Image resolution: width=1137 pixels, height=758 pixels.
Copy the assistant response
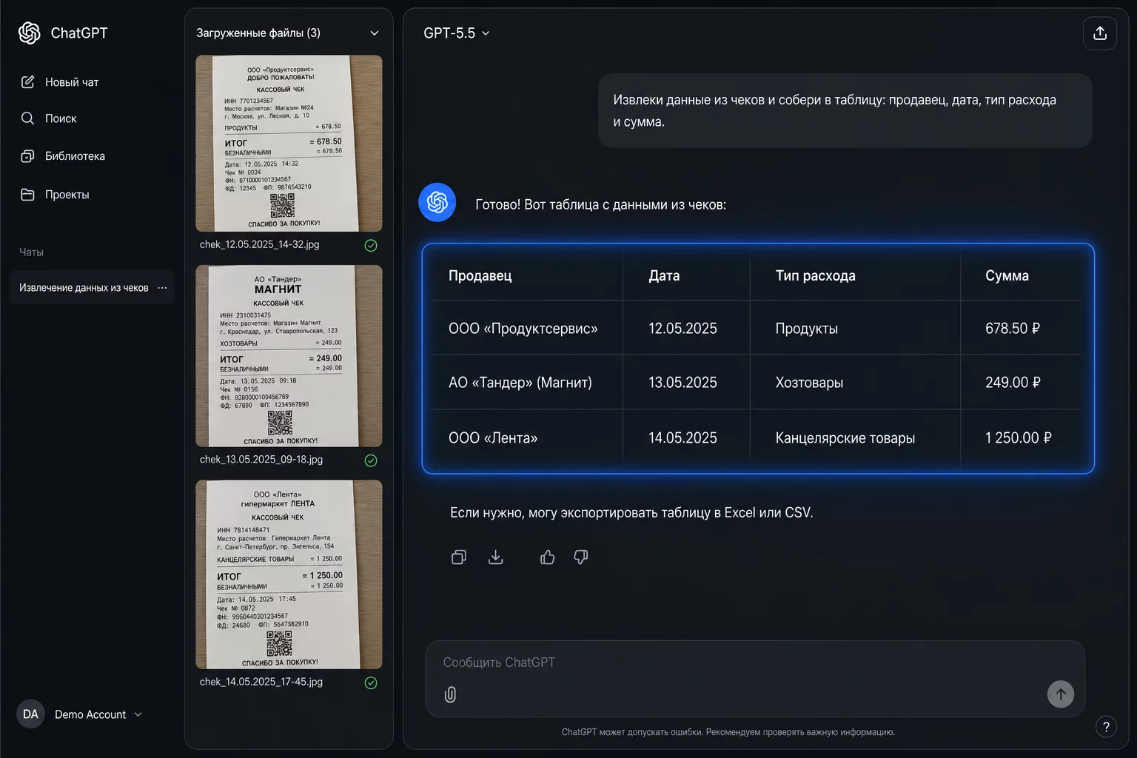tap(459, 557)
